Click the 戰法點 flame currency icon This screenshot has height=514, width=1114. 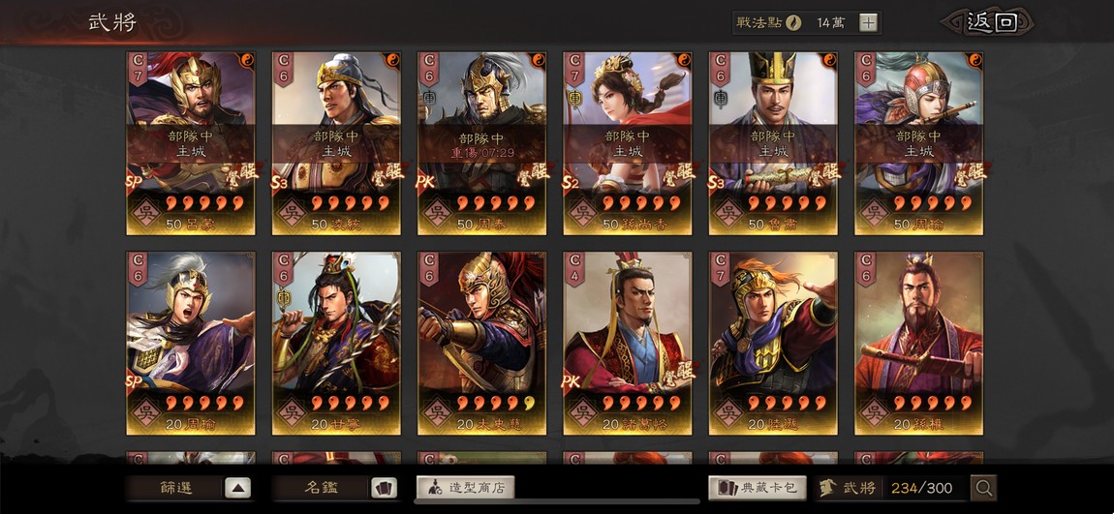pyautogui.click(x=793, y=22)
